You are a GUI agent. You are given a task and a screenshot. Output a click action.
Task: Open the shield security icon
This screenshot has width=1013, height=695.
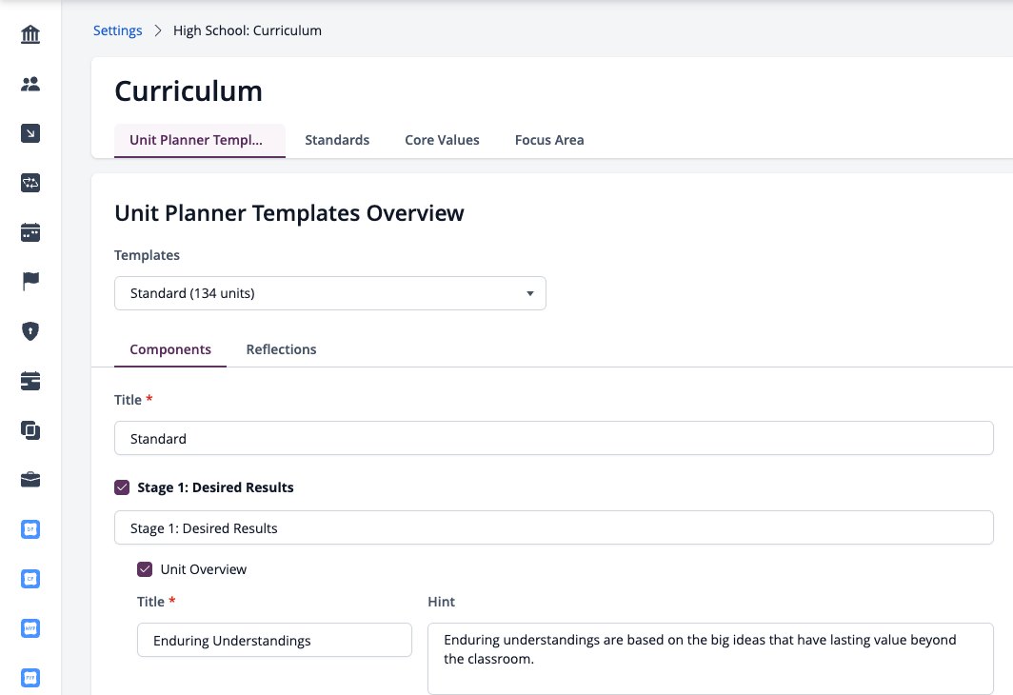pyautogui.click(x=30, y=331)
